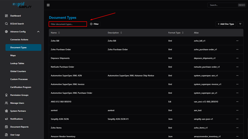Click alias netsuite_purchase-order_v1
This screenshot has width=248, height=139.
point(207,67)
